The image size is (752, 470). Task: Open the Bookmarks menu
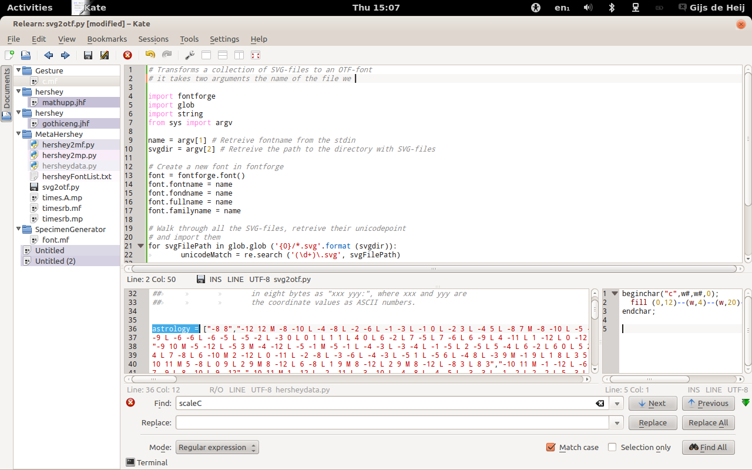click(x=107, y=39)
